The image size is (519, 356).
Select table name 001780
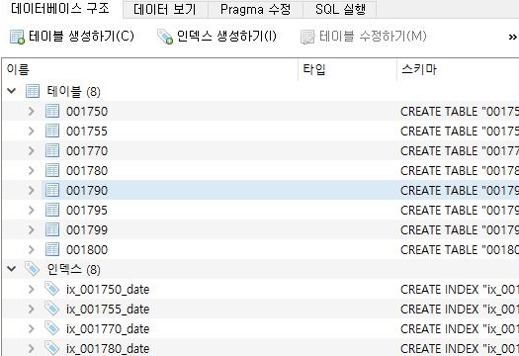(87, 171)
